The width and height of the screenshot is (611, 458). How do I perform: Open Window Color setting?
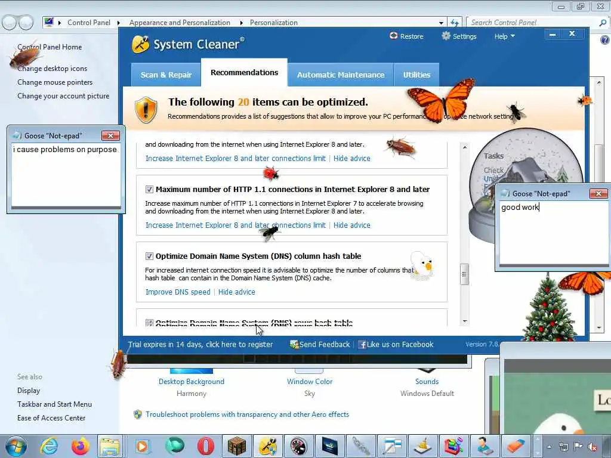(x=310, y=382)
